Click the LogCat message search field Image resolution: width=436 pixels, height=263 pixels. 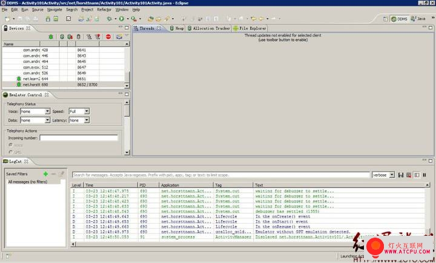coord(221,175)
